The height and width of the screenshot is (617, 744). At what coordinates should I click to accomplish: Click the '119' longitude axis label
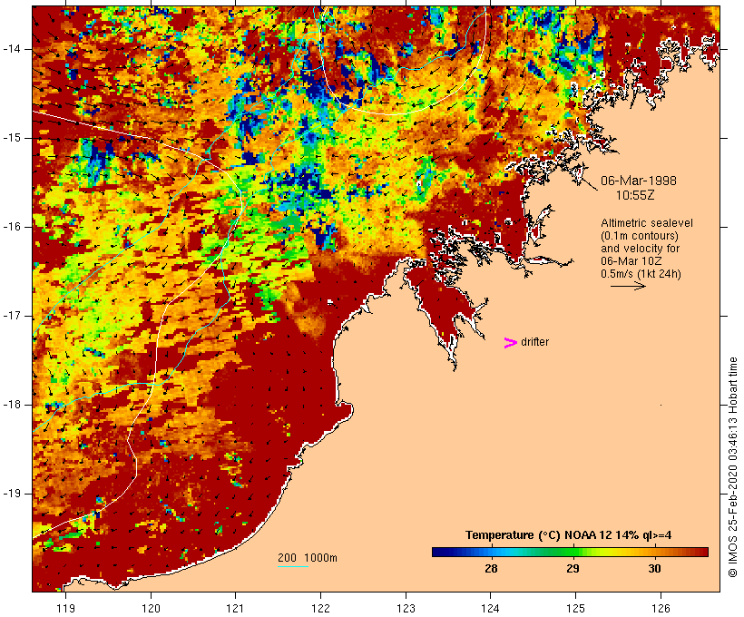[x=65, y=608]
